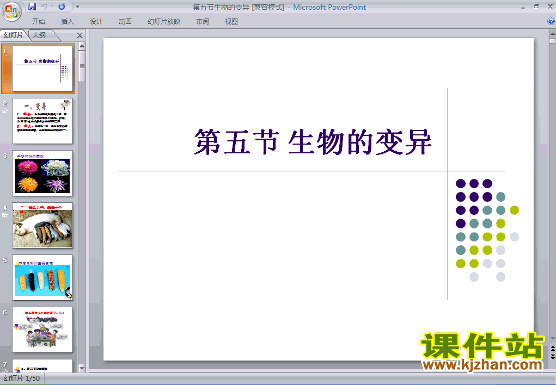Minimize the PowerPoint window
Image resolution: width=556 pixels, height=385 pixels.
coord(523,7)
